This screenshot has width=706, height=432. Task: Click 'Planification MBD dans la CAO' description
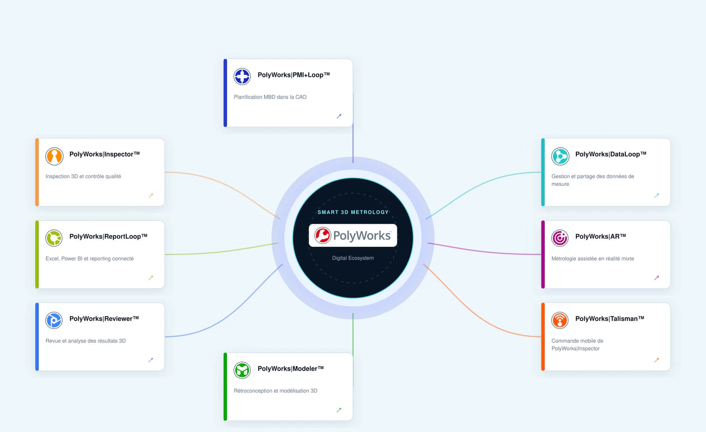(x=270, y=97)
